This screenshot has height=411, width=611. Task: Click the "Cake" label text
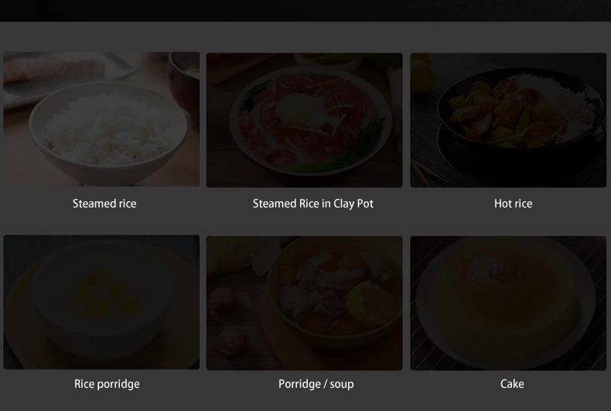pos(512,384)
